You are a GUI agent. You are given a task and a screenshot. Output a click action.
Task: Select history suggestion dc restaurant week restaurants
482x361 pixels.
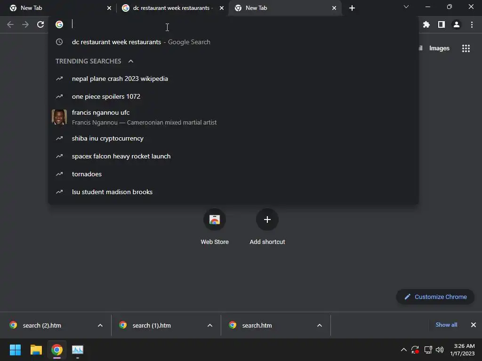point(233,42)
